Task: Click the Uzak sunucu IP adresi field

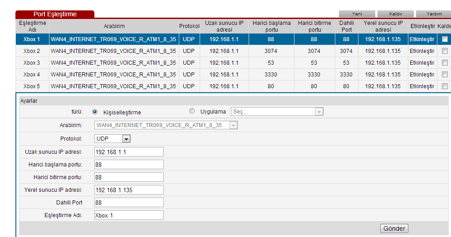Action: 129,152
